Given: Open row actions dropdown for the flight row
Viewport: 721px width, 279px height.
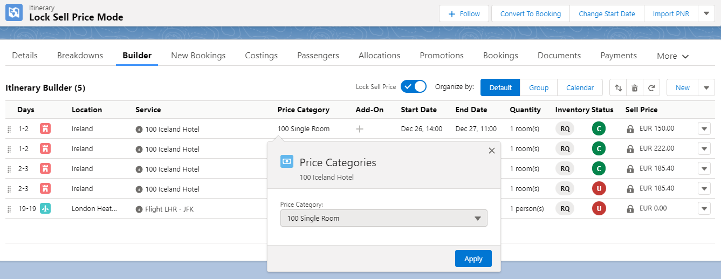Looking at the screenshot, I should pos(704,208).
